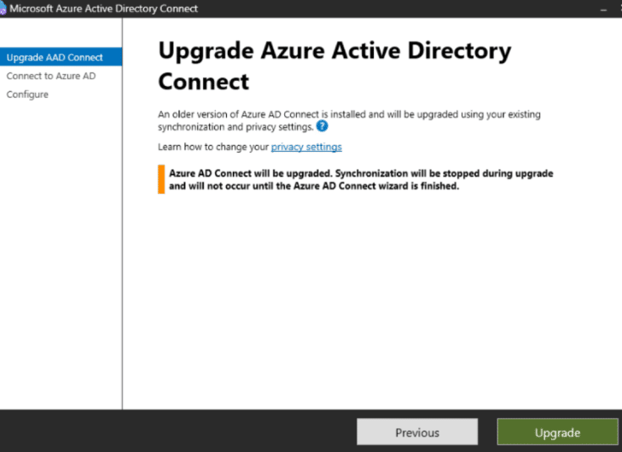The width and height of the screenshot is (622, 452).
Task: Open the privacy settings link
Action: click(306, 147)
